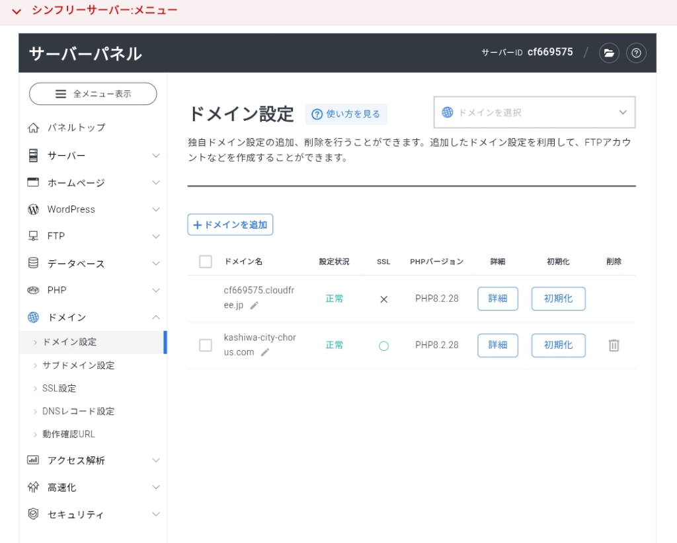This screenshot has width=677, height=543.
Task: Click the SSL circle mark for kashiwa-city-chorus.com
Action: click(383, 346)
